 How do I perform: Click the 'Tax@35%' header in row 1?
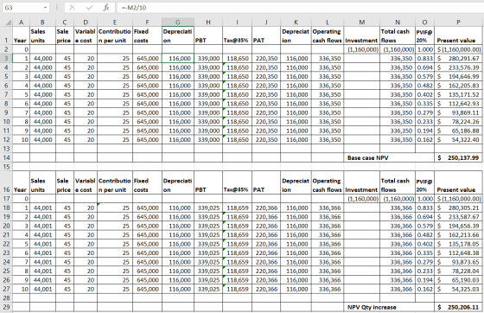coord(237,35)
